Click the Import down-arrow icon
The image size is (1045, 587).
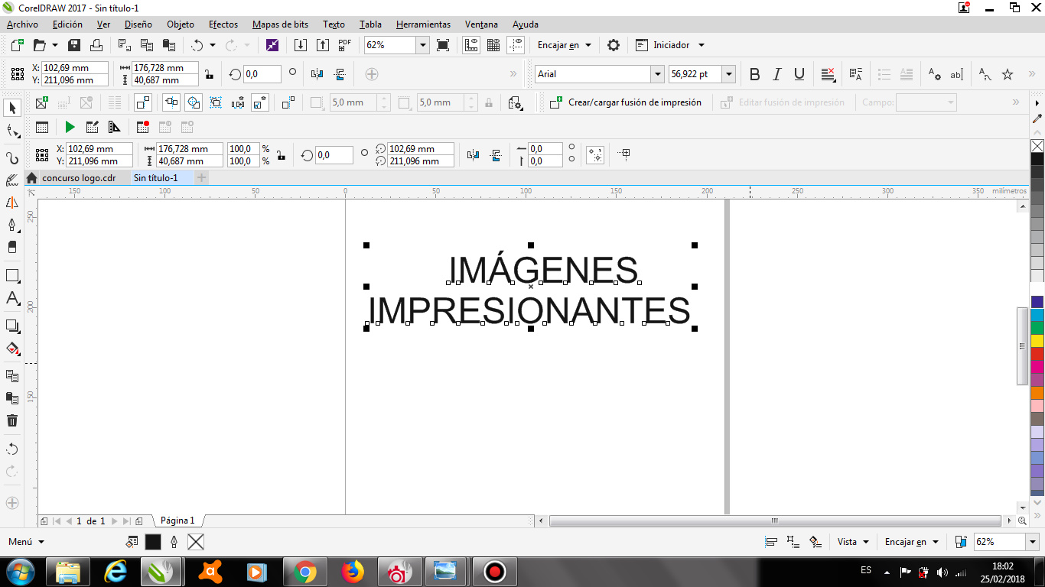[x=301, y=45]
